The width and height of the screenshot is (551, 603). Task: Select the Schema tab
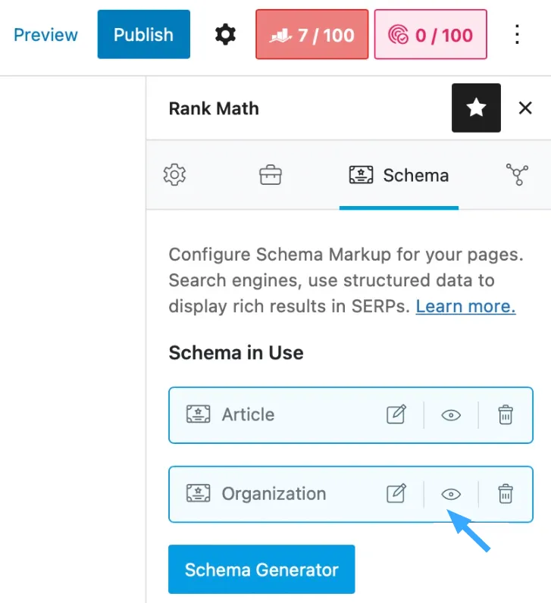tap(399, 175)
